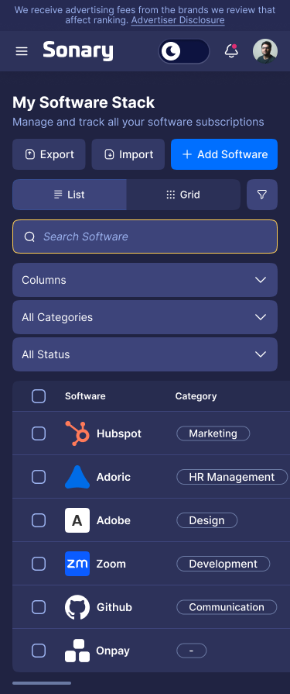The height and width of the screenshot is (694, 290).
Task: Select the Hubspot row checkbox
Action: [39, 433]
